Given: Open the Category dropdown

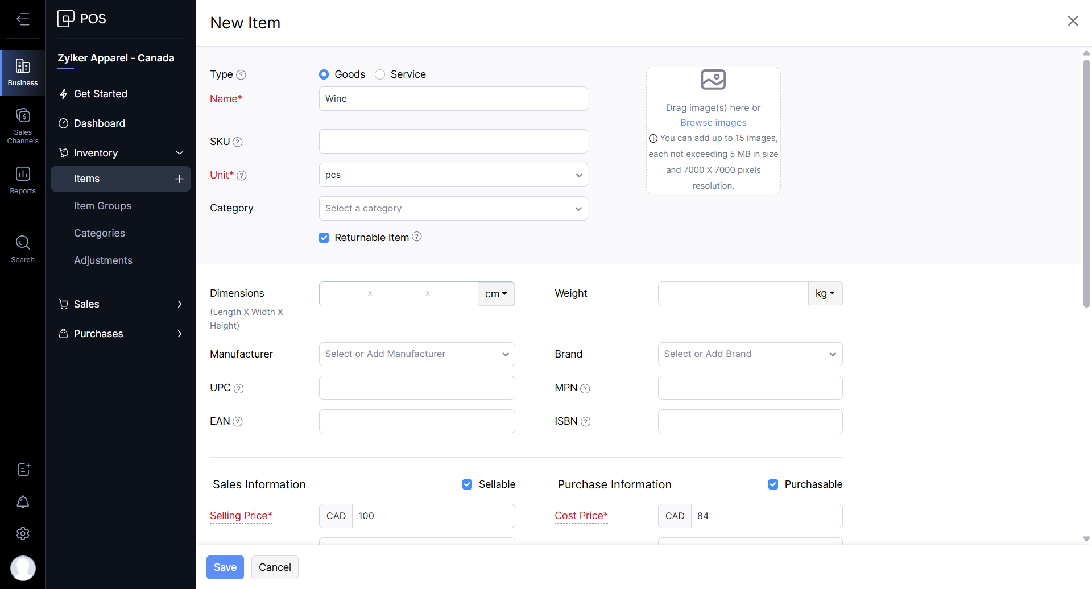Looking at the screenshot, I should 453,209.
